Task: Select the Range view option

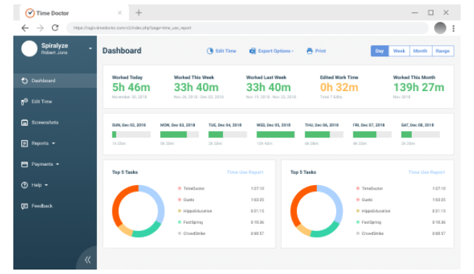Action: [x=443, y=51]
